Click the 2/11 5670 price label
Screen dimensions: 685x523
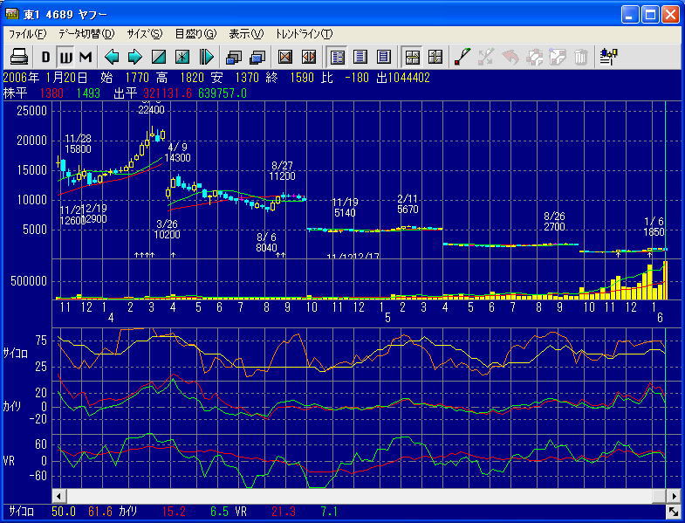click(408, 203)
